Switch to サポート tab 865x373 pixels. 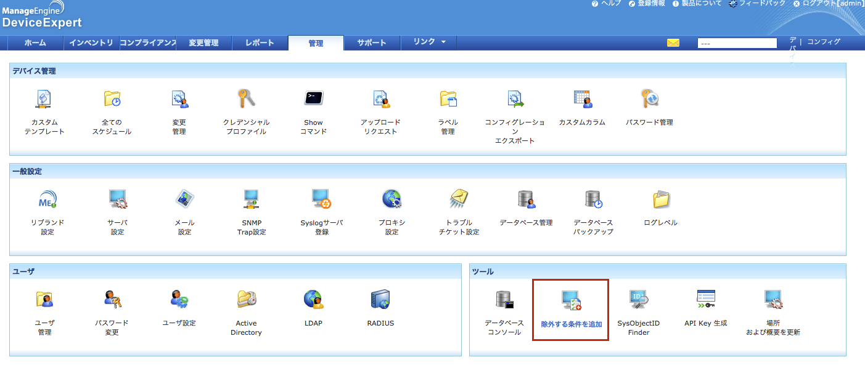(372, 43)
